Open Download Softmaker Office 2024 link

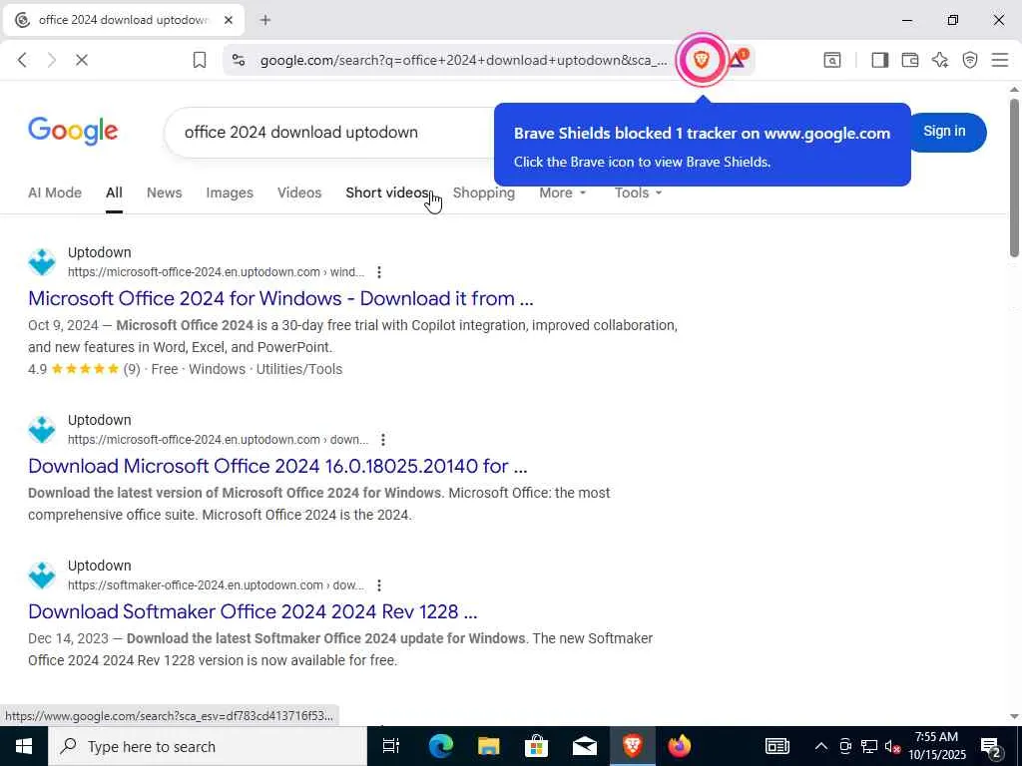pyautogui.click(x=253, y=611)
